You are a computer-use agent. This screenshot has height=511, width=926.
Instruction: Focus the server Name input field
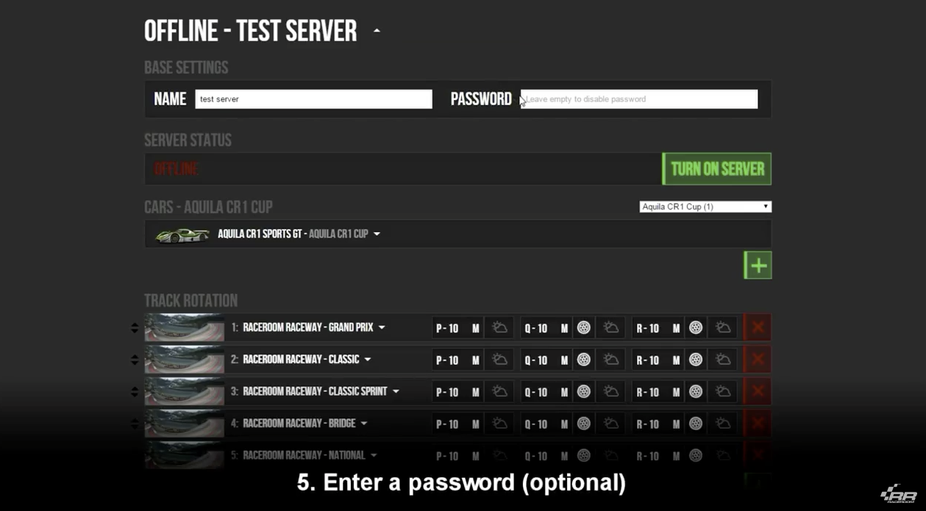pyautogui.click(x=313, y=99)
